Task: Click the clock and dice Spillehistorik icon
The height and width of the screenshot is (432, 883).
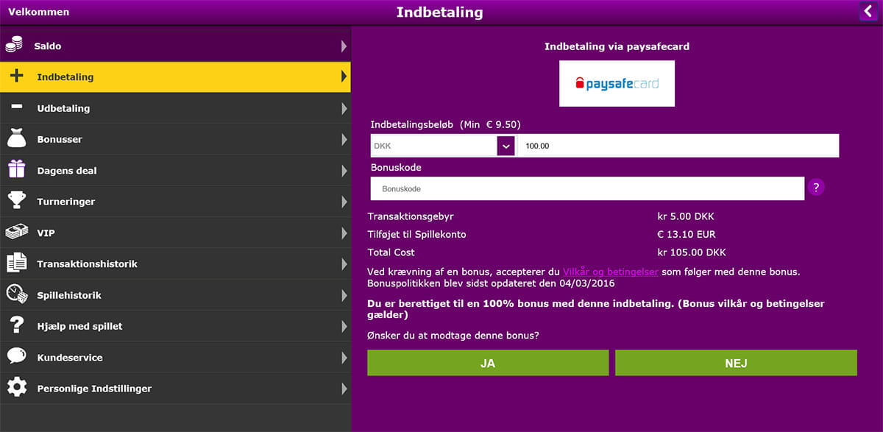Action: 16,294
